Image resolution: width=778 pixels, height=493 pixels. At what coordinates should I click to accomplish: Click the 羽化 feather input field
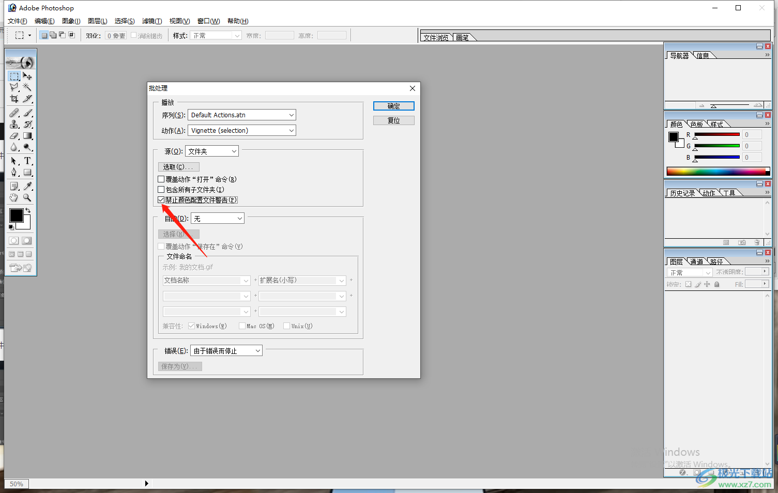(x=116, y=36)
